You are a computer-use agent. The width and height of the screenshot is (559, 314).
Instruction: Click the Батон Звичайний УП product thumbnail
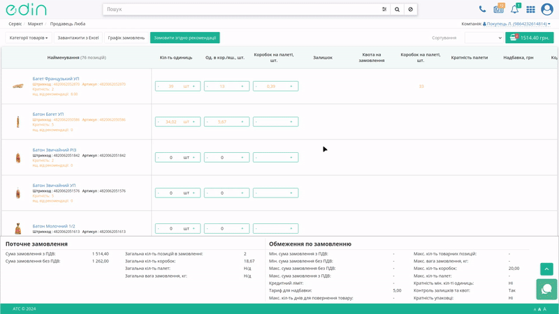[18, 193]
